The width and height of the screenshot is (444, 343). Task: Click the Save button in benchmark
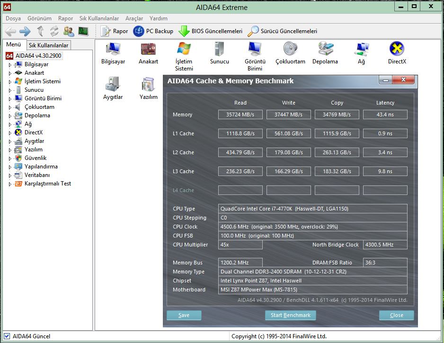[x=184, y=315]
